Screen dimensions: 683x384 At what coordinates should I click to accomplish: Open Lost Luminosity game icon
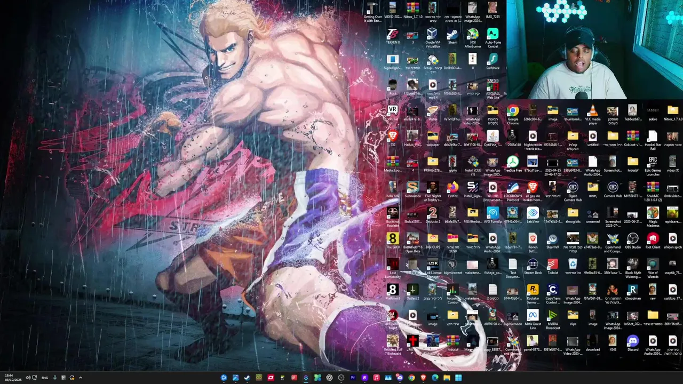coord(393,268)
